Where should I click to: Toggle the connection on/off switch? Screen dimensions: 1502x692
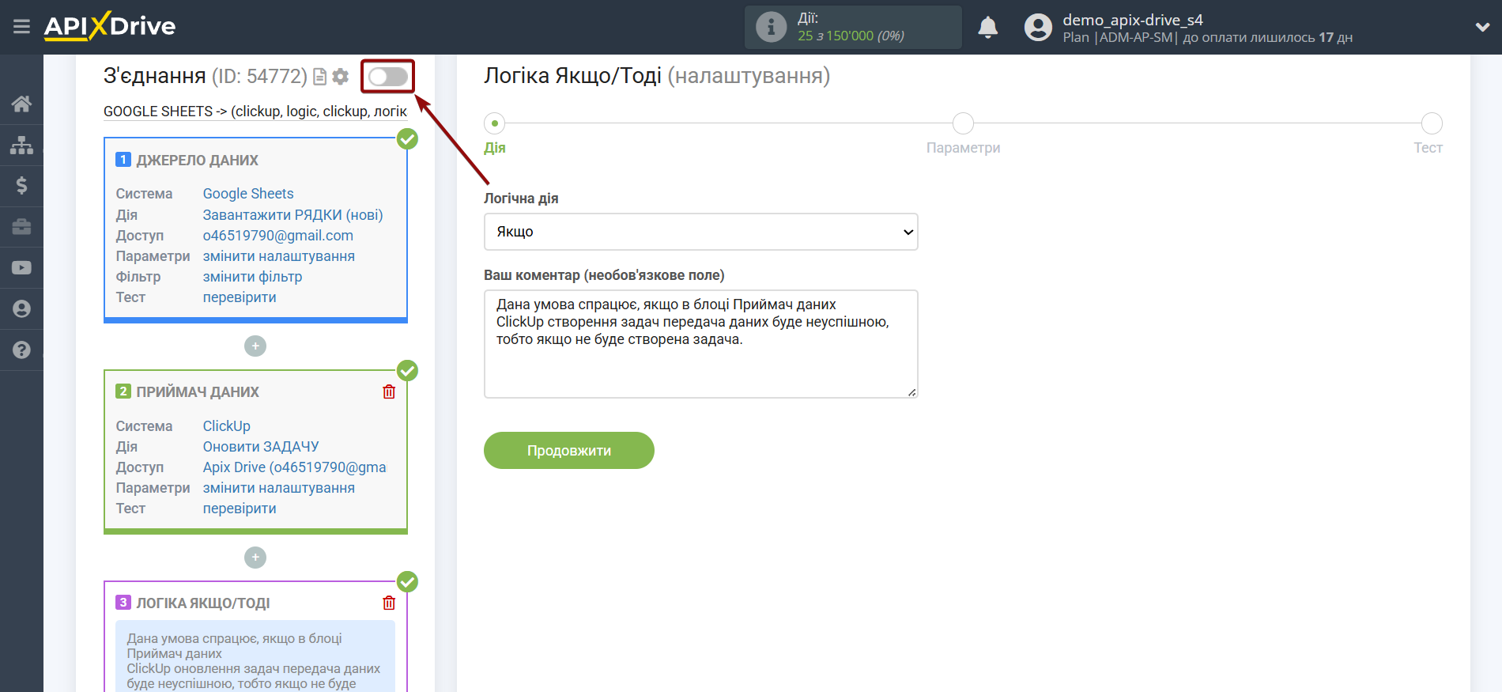point(388,77)
